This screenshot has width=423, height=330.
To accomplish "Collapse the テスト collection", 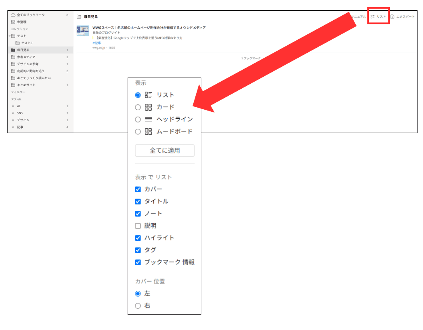I will click(9, 35).
